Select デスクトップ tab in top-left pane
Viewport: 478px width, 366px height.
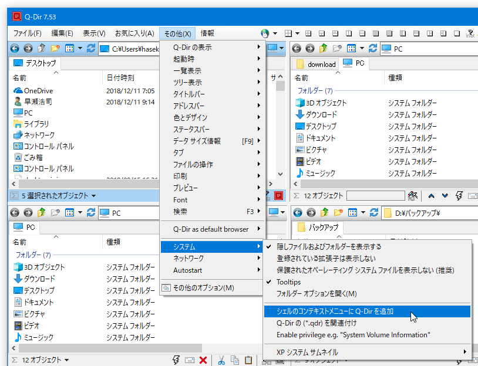tap(35, 63)
